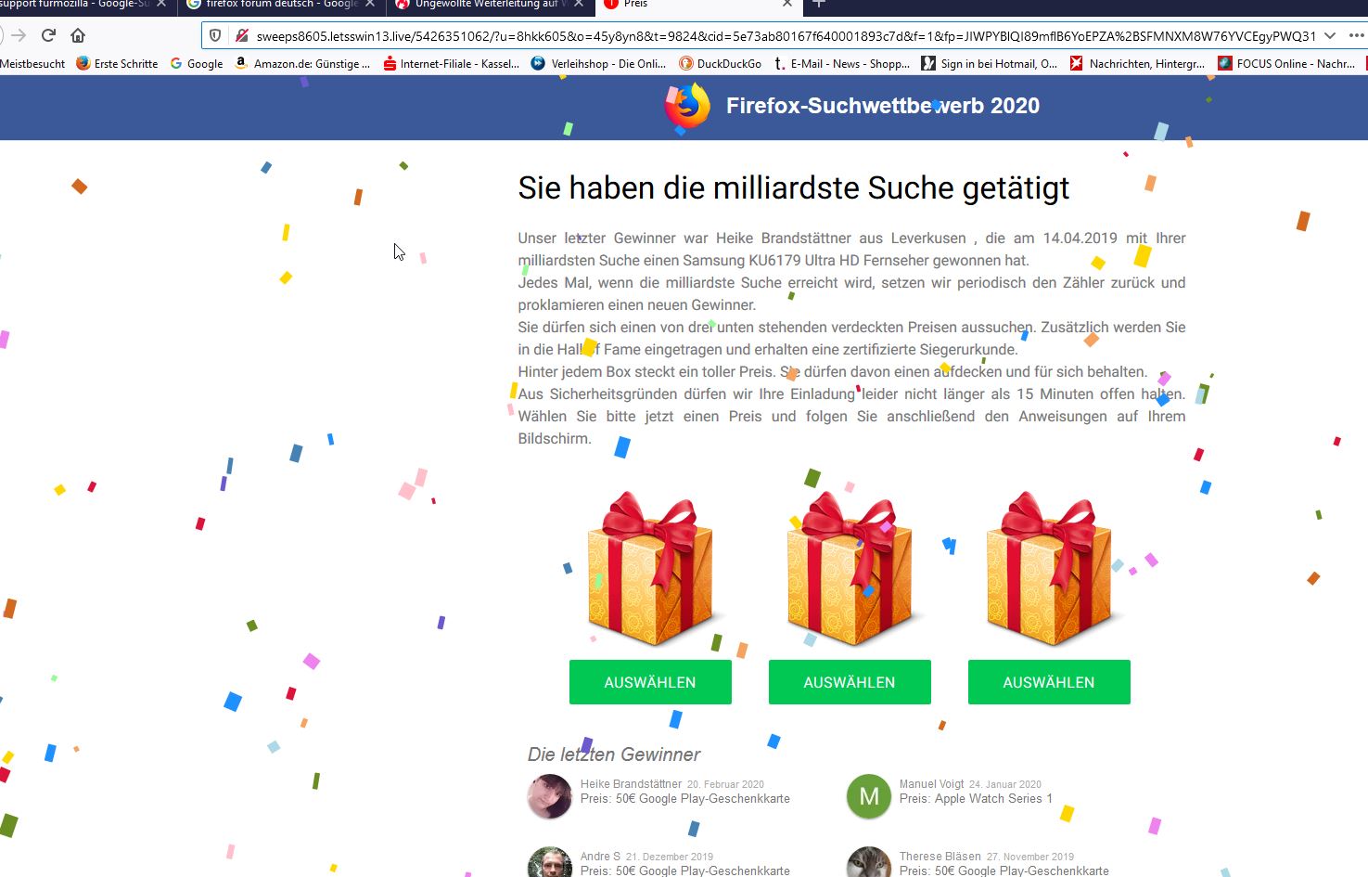Click the date '20. Februar 2020'
The width and height of the screenshot is (1368, 877).
click(x=725, y=785)
